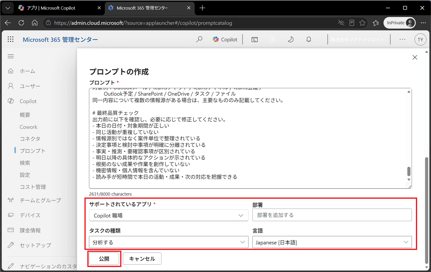Screen dimensions: 431x272
Task: Open チームとグループ in the sidebar
Action: point(40,200)
